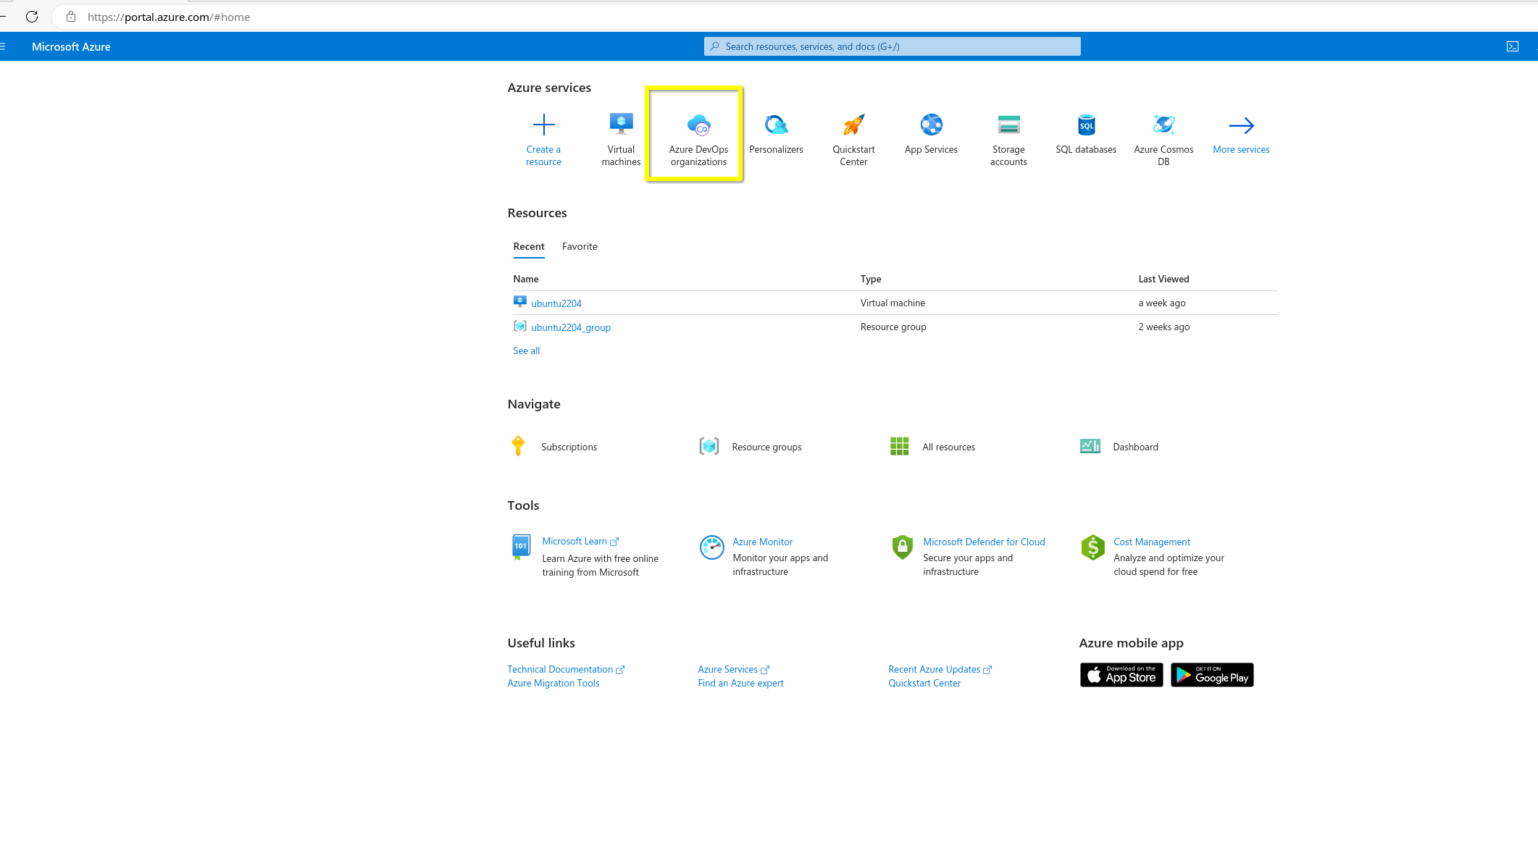The width and height of the screenshot is (1538, 853).
Task: Open the Azure Monitor tool link
Action: tap(762, 542)
